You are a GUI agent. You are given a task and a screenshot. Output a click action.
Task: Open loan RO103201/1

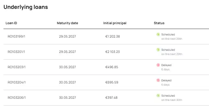(16, 52)
